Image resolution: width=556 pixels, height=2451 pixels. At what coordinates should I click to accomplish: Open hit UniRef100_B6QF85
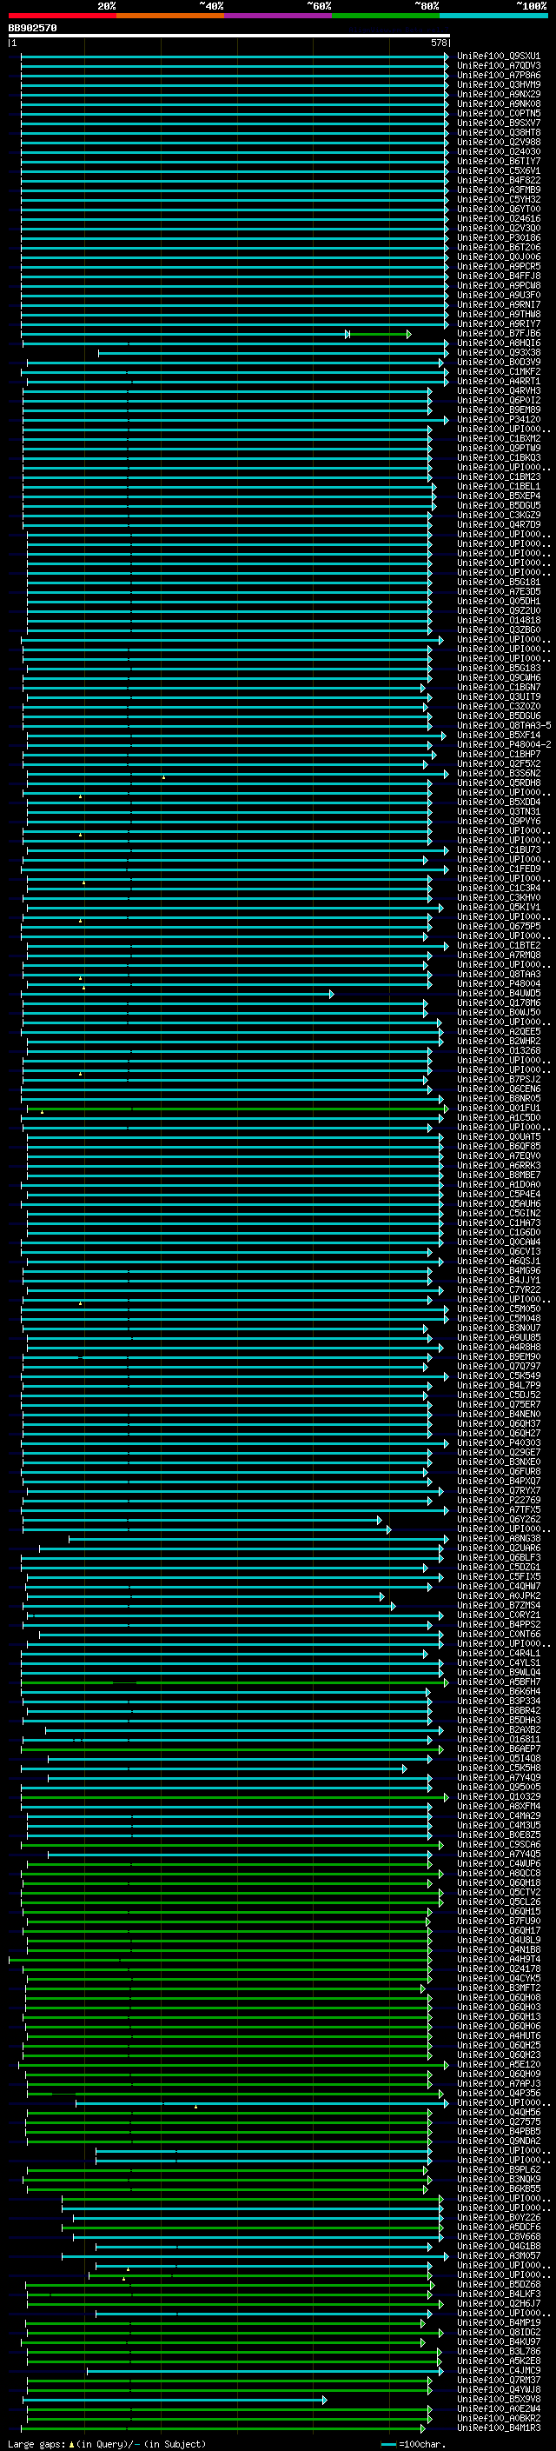pos(498,1147)
